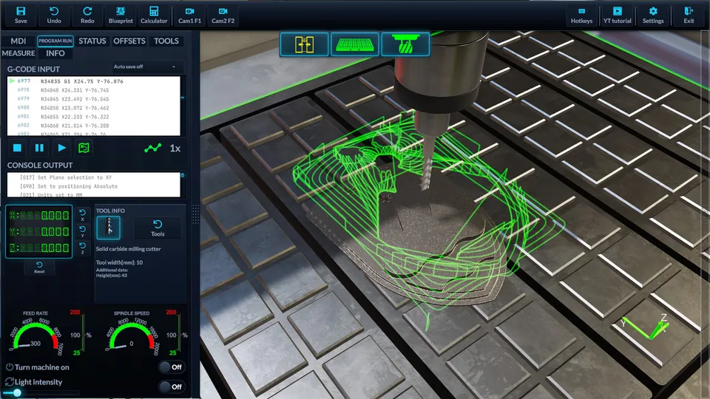Toggle the Turn machine on switch
The image size is (710, 399).
pos(171,367)
